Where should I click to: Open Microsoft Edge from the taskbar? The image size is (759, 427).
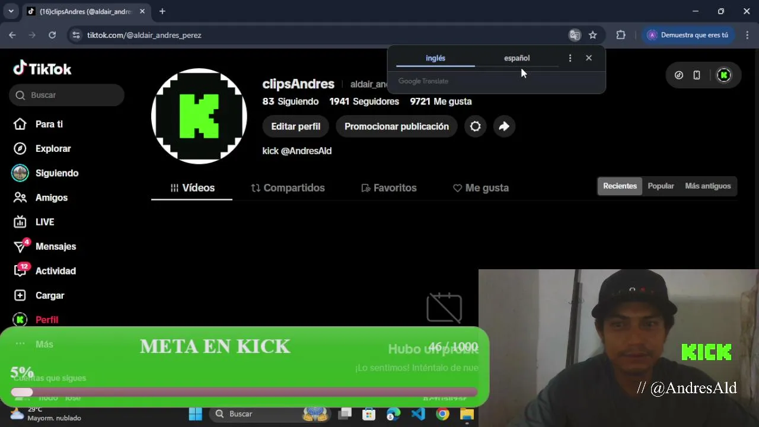point(394,414)
